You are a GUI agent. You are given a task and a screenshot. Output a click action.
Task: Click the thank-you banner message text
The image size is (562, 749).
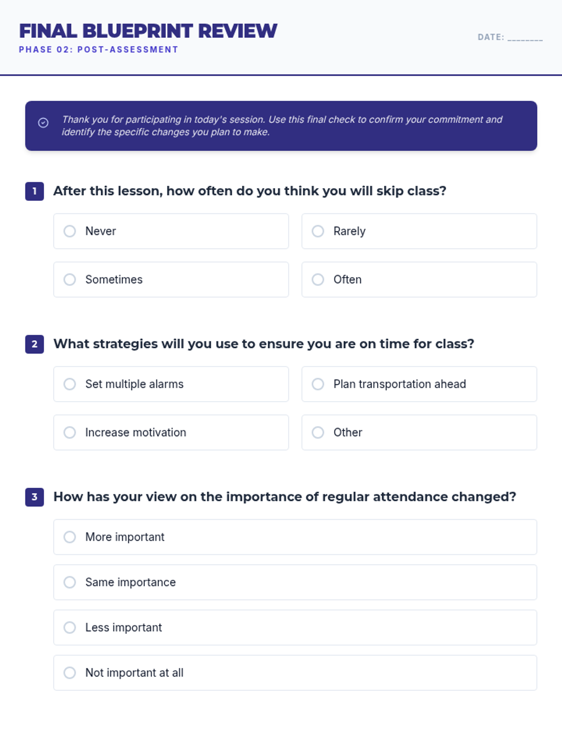click(281, 125)
